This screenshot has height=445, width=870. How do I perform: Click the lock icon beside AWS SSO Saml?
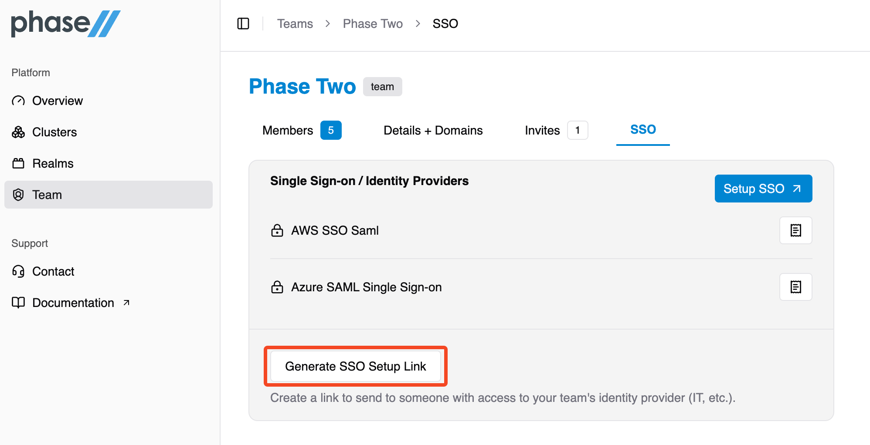tap(277, 230)
